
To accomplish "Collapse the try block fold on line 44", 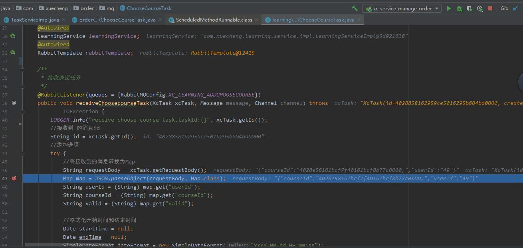I will (23, 153).
